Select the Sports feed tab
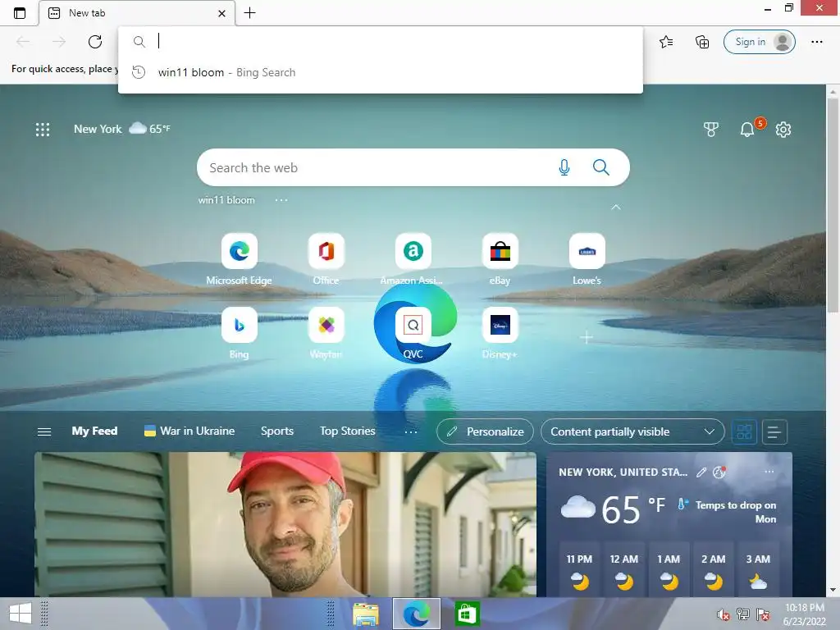 click(x=277, y=431)
